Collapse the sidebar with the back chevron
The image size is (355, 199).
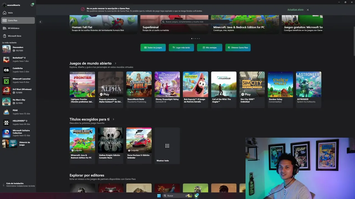pos(40,22)
